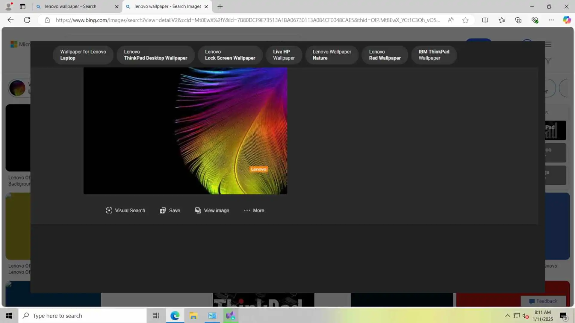Toggle Read aloud in address bar
This screenshot has width=575, height=323.
[x=450, y=20]
